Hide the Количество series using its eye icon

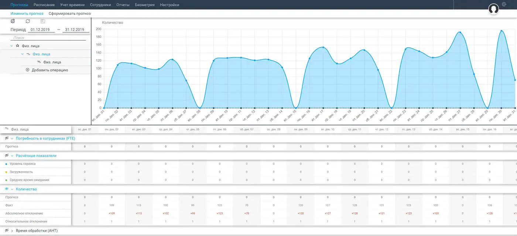pyautogui.click(x=7, y=189)
